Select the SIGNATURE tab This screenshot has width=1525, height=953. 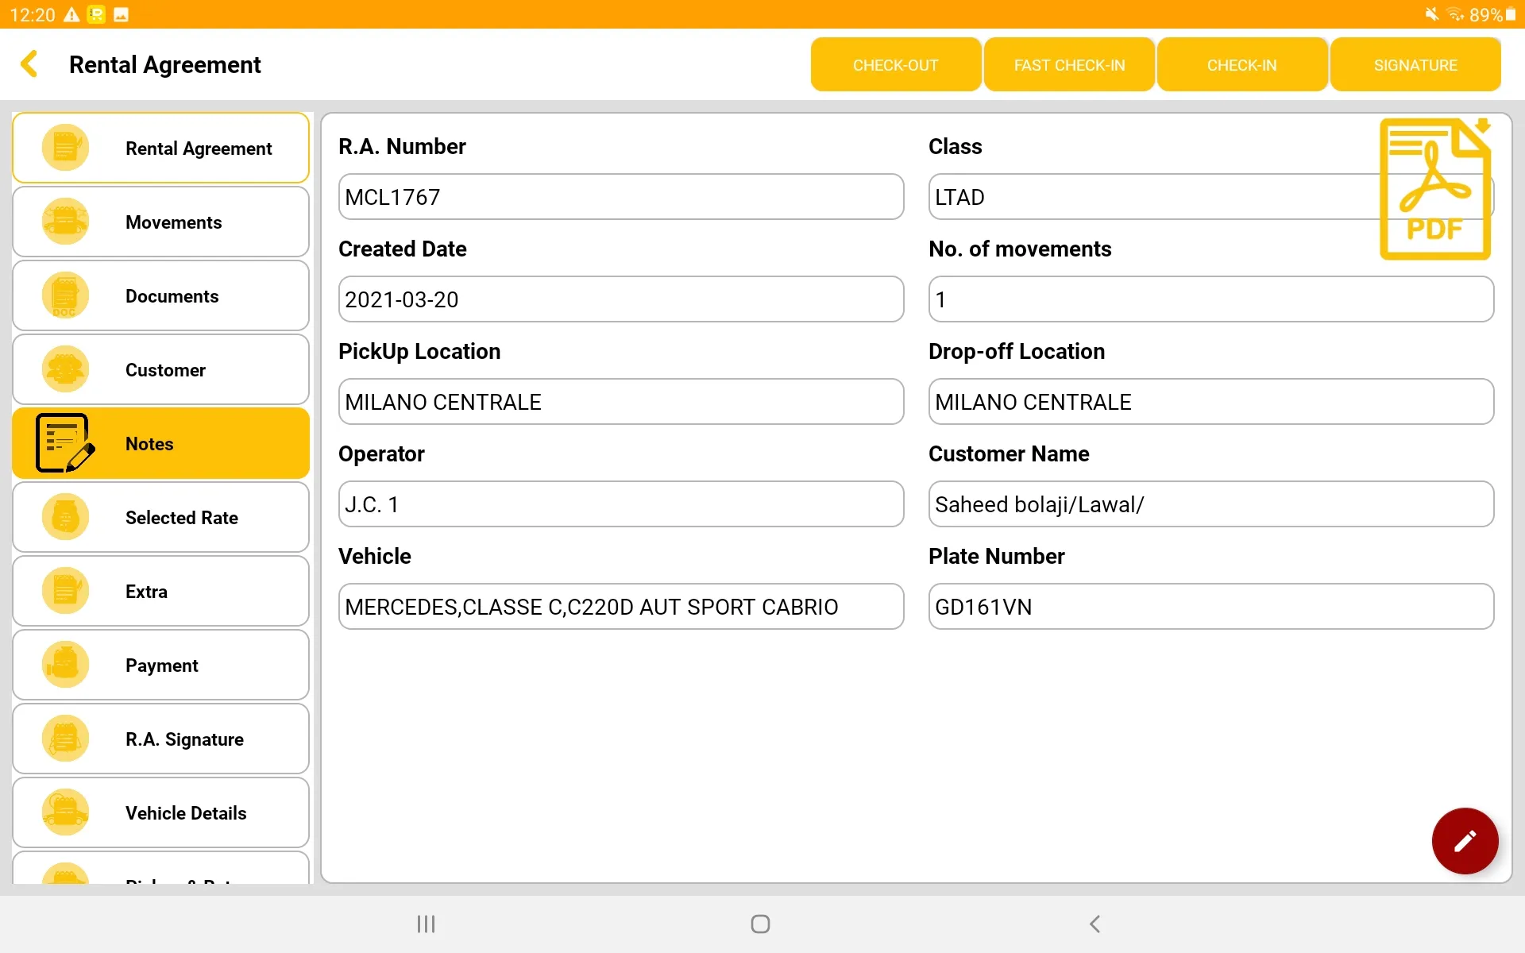pos(1415,65)
